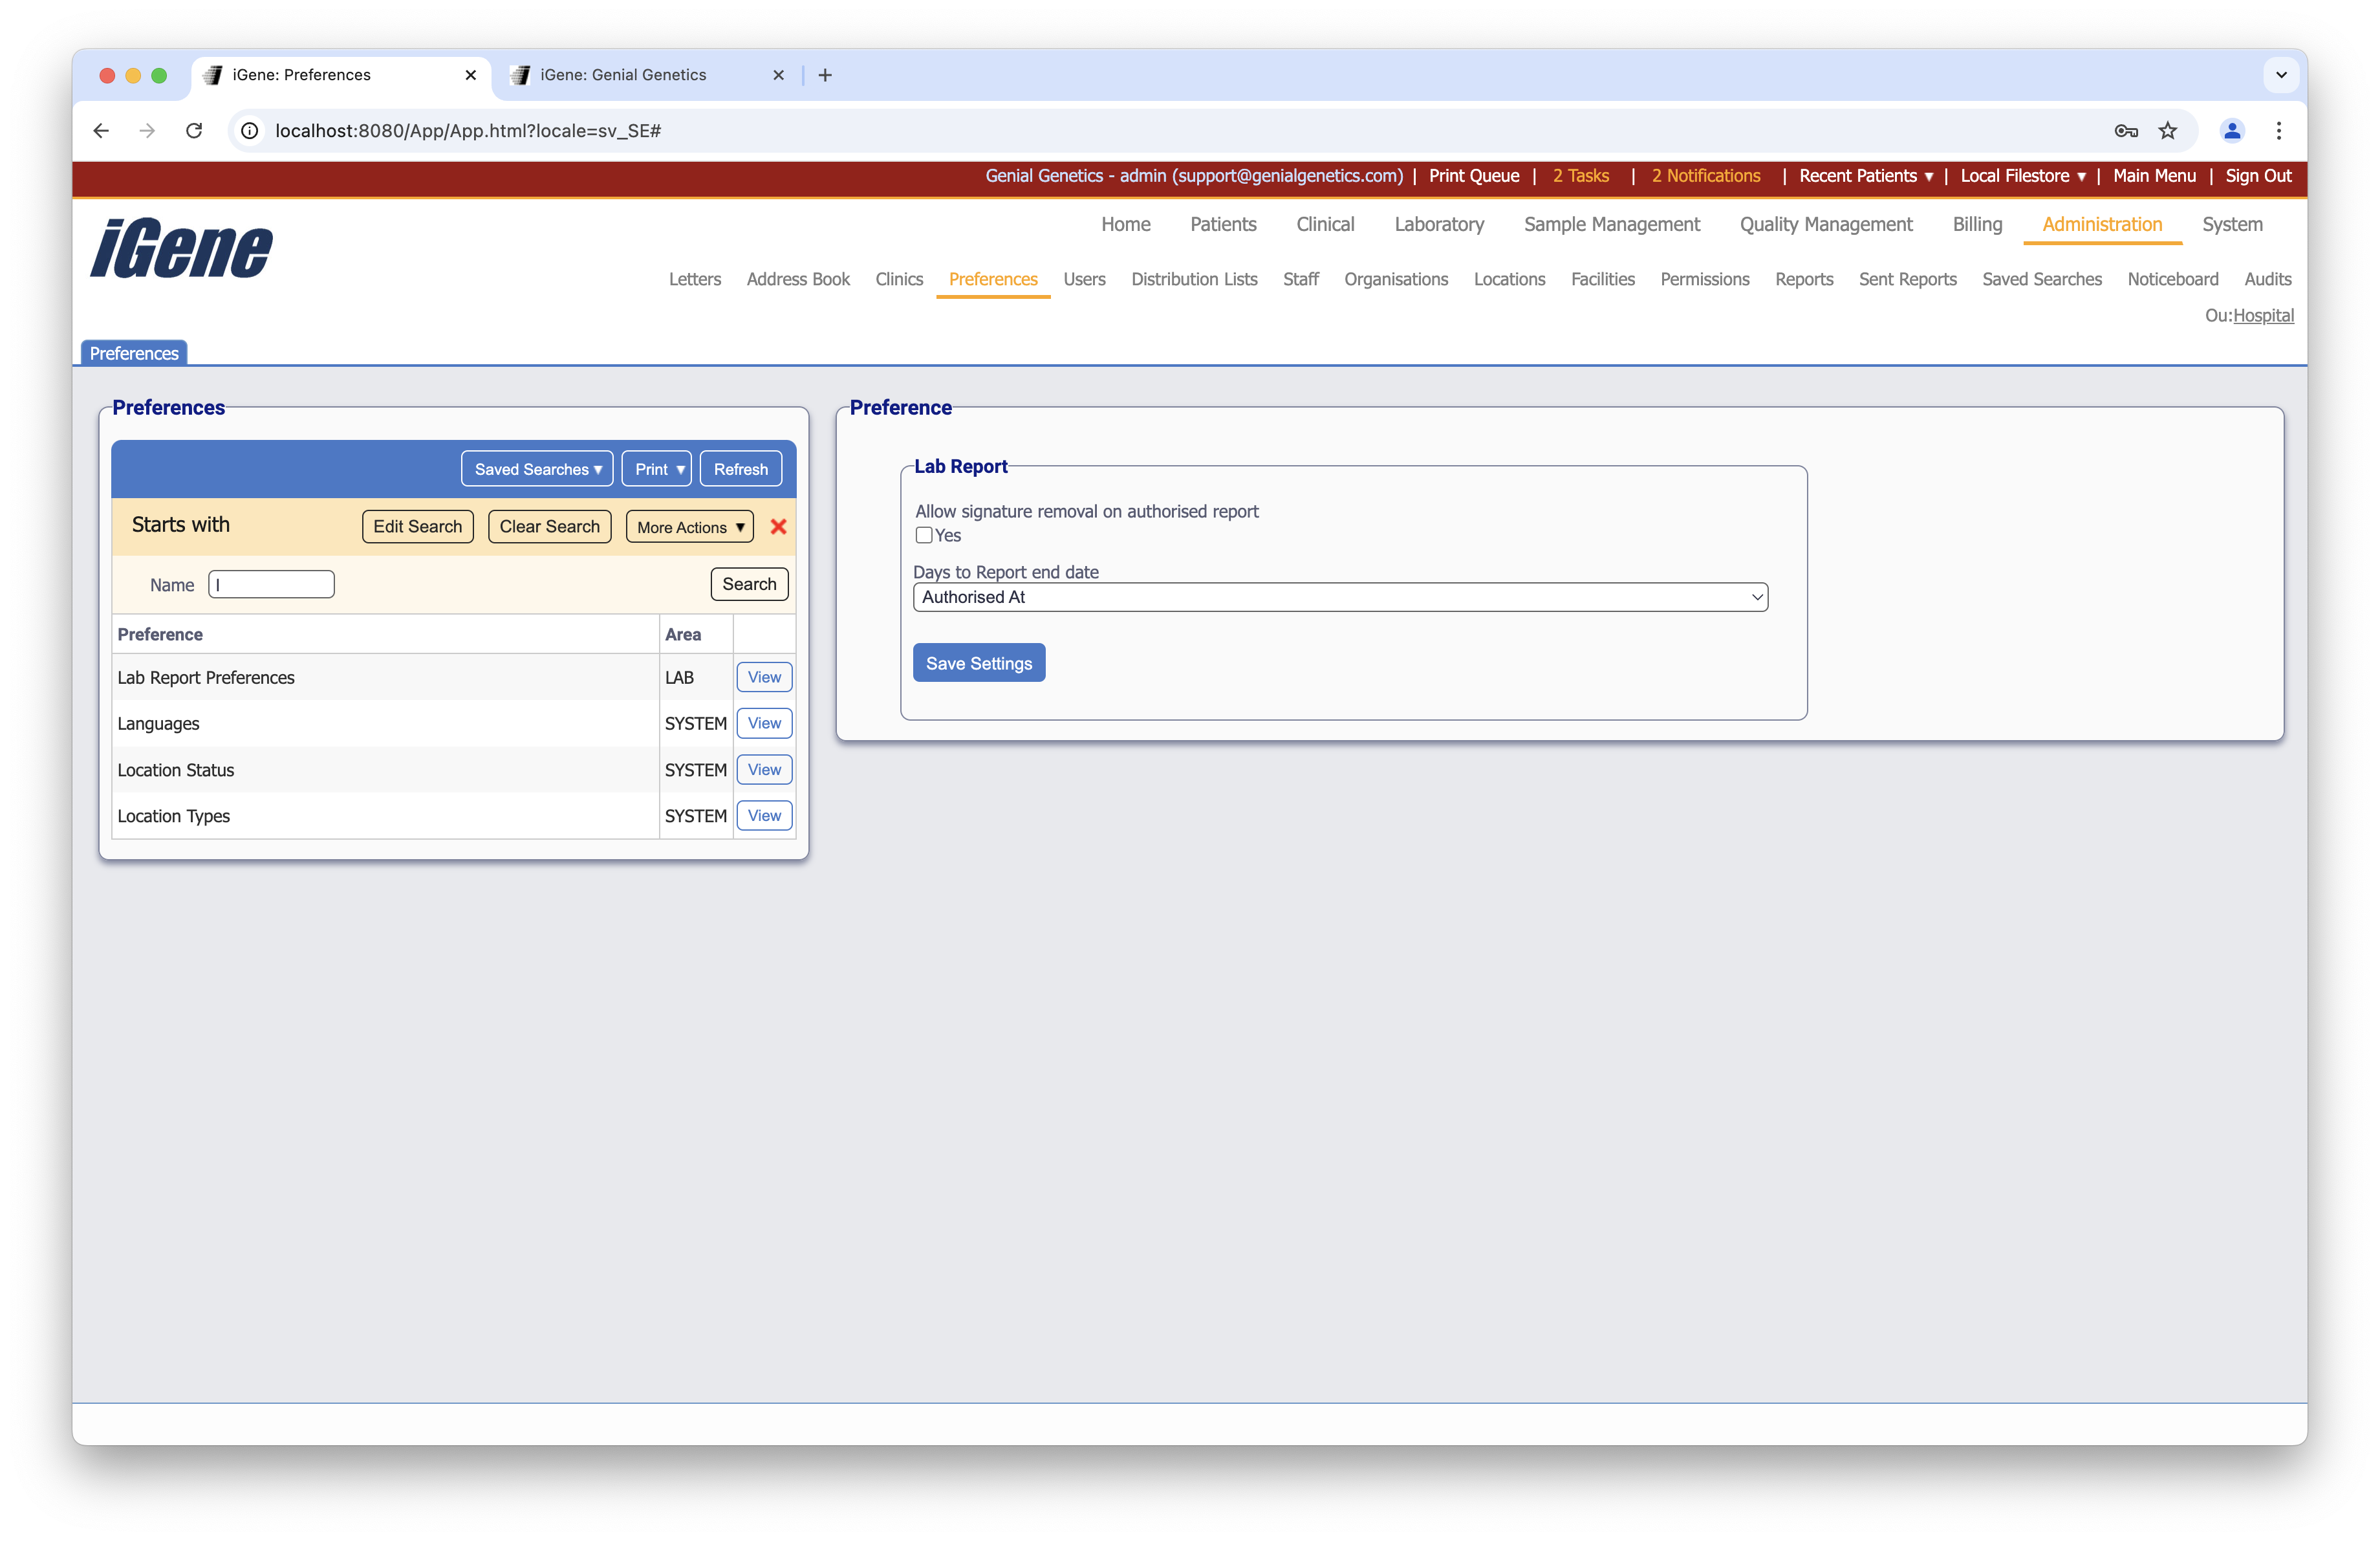Click the site information icon

coord(250,131)
